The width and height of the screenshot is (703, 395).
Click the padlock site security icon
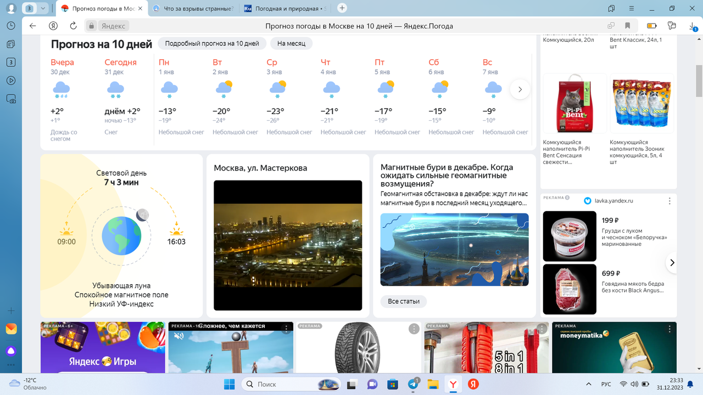[x=92, y=26]
